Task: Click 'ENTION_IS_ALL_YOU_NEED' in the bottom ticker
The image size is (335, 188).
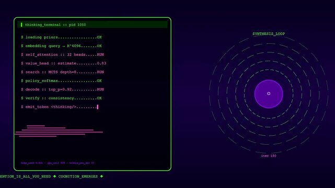Action: click(26, 177)
